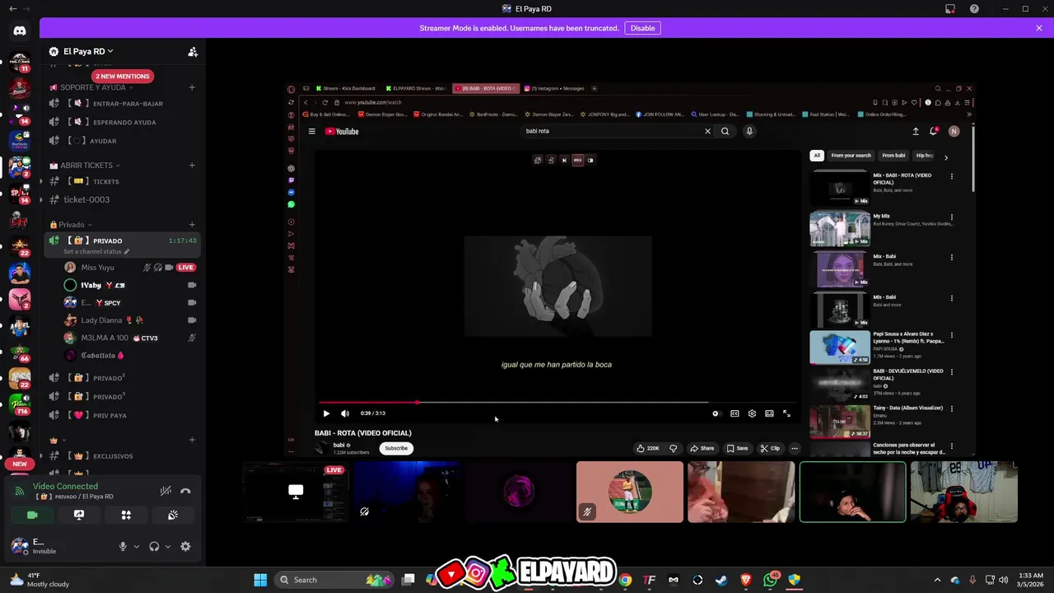
Task: Open Discord help icon in title bar
Action: 974,9
